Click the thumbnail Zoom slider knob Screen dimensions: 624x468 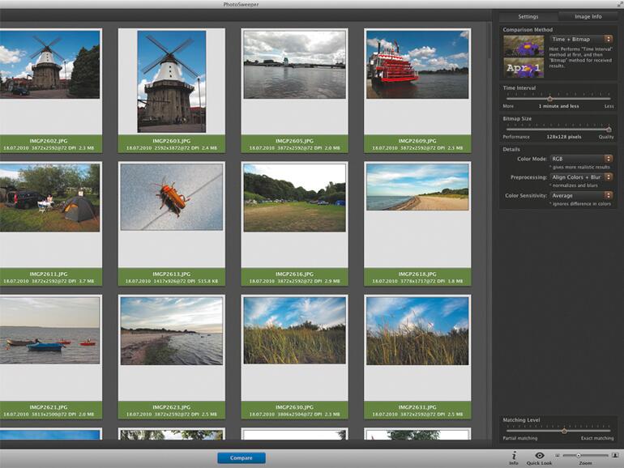(x=578, y=456)
